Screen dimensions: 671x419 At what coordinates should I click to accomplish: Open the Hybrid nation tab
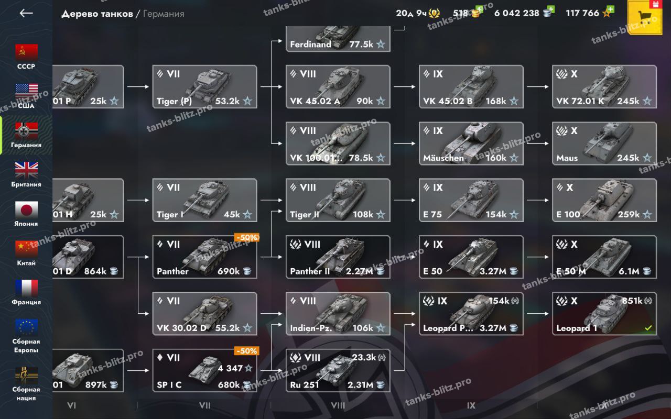[x=26, y=383]
